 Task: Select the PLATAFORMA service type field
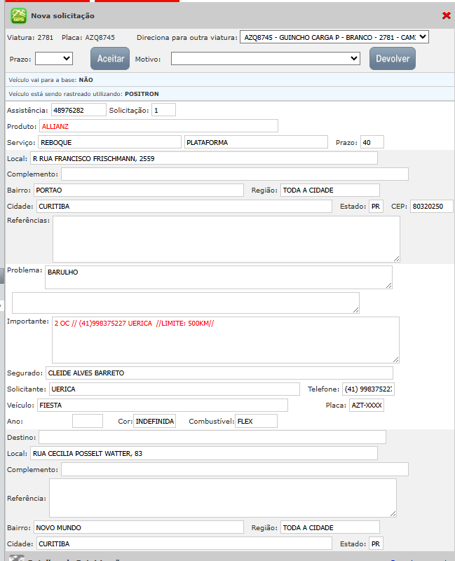(x=256, y=142)
